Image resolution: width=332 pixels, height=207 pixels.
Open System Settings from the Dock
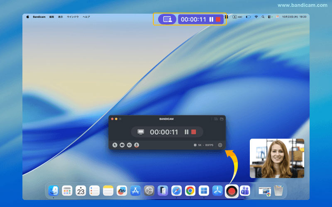[x=149, y=191]
